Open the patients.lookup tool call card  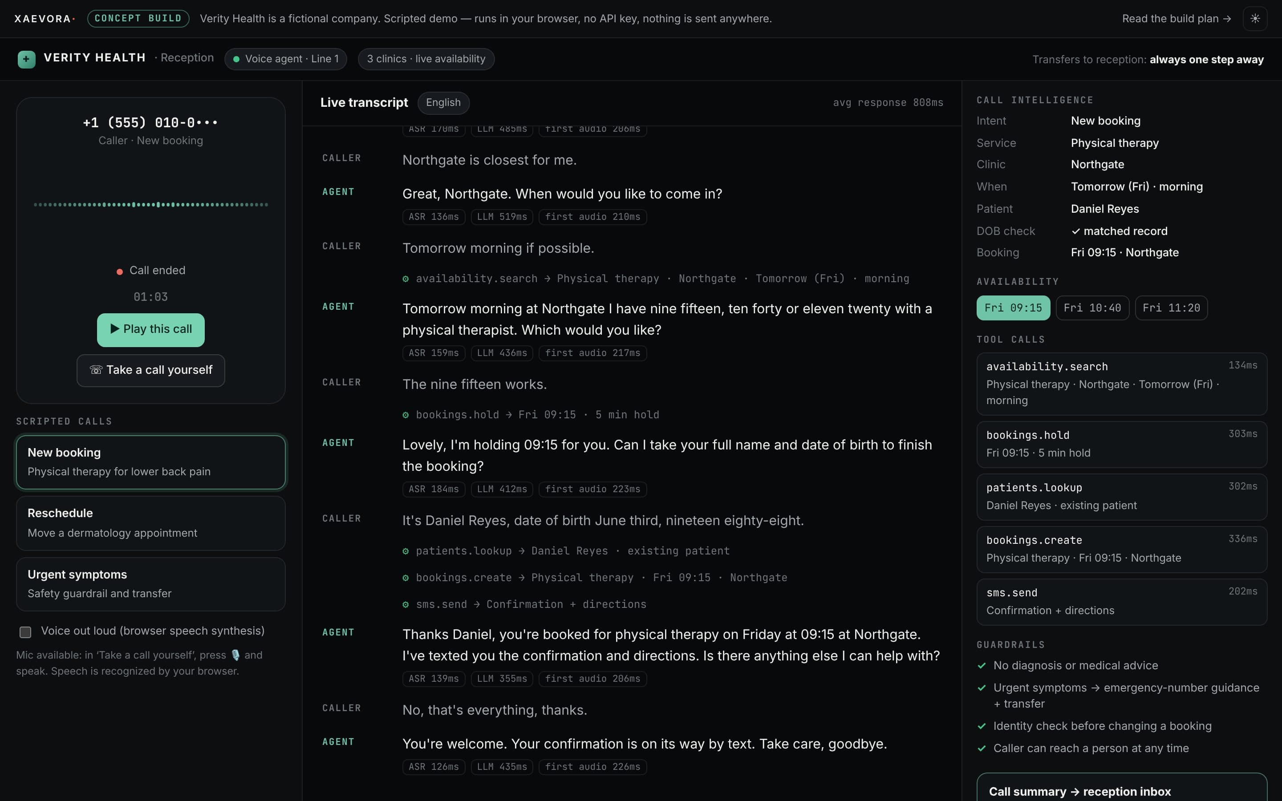pos(1121,496)
